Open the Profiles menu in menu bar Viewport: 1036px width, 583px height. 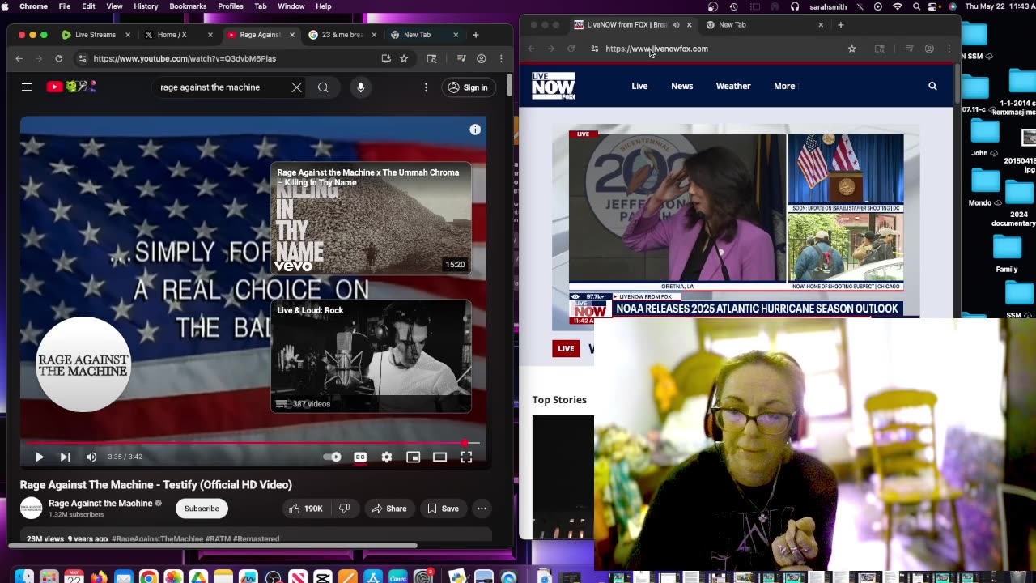click(x=231, y=6)
